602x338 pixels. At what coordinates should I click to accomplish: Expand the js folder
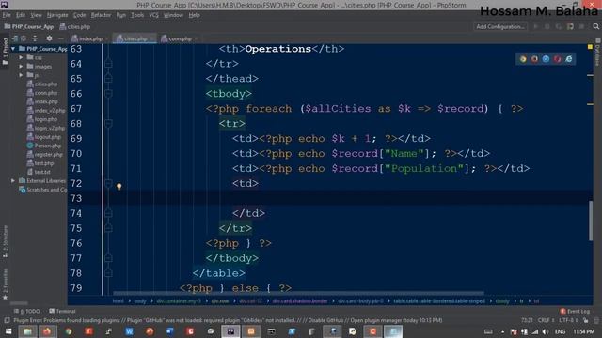tap(21, 75)
